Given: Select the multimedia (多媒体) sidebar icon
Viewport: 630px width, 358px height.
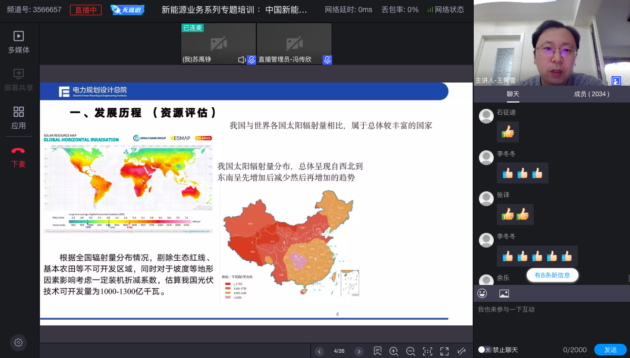Looking at the screenshot, I should pos(18,42).
